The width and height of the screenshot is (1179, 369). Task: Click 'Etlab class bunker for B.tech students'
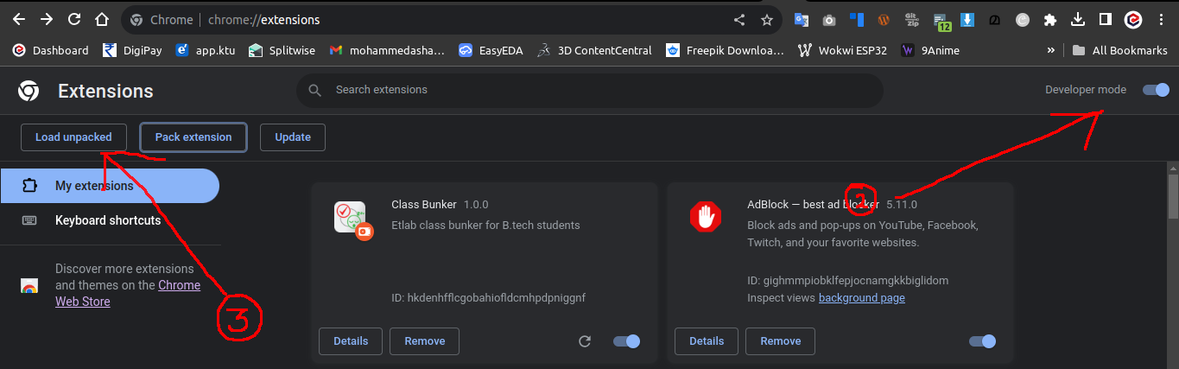click(485, 226)
